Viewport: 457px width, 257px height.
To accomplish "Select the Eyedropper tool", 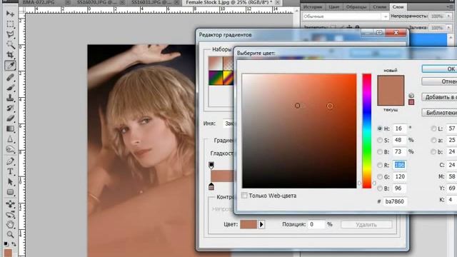I will (x=10, y=66).
